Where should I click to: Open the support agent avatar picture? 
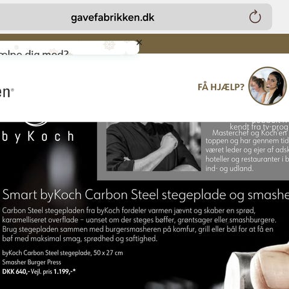point(267,86)
